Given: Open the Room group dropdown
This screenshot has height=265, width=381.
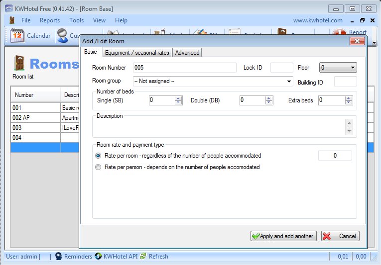Looking at the screenshot, I should tap(289, 82).
